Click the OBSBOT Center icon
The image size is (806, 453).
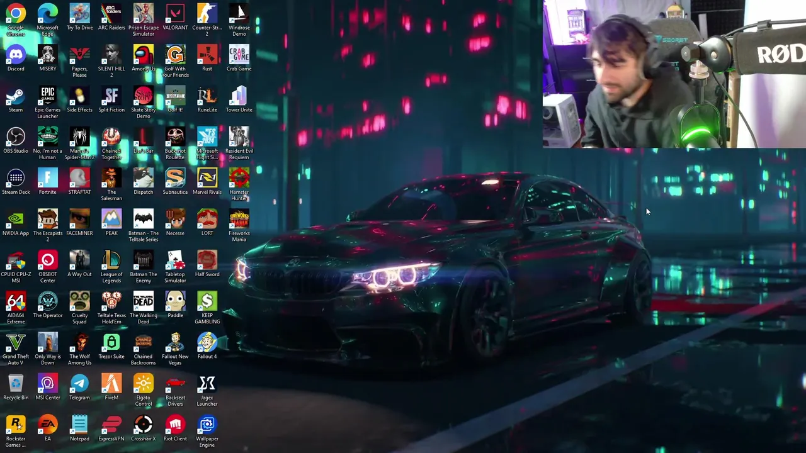pos(48,260)
